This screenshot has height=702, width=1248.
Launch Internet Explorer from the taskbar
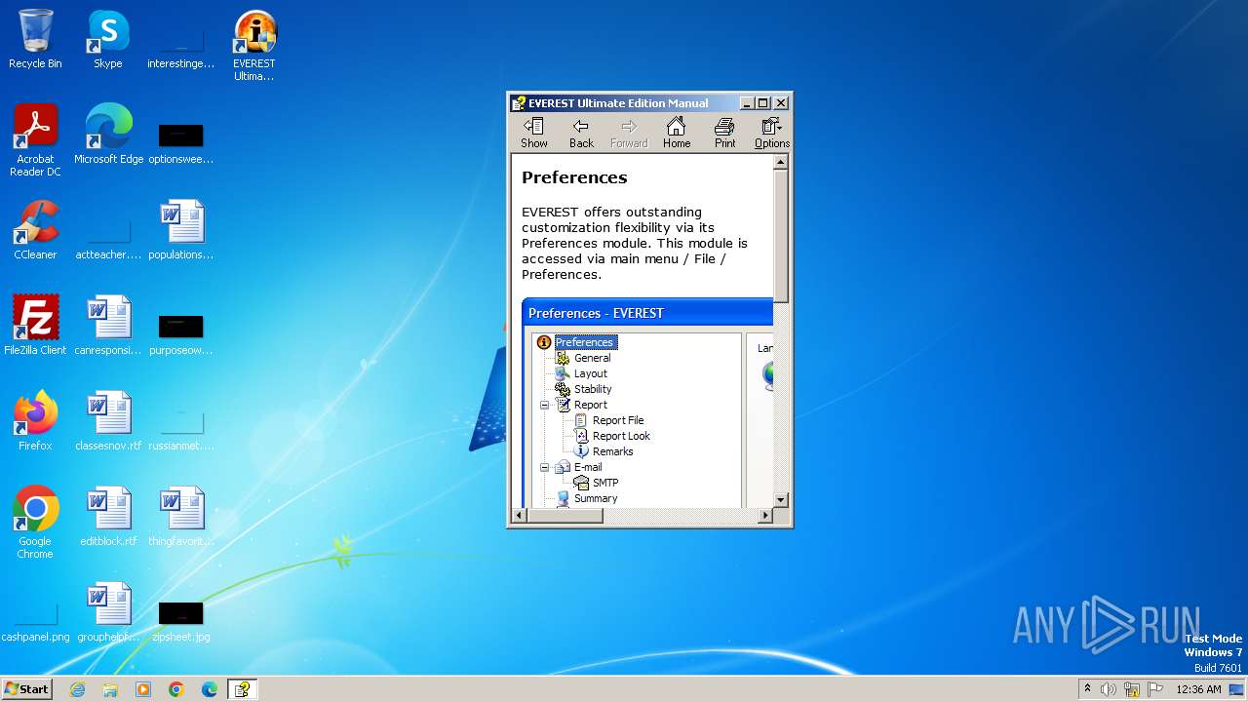click(77, 689)
